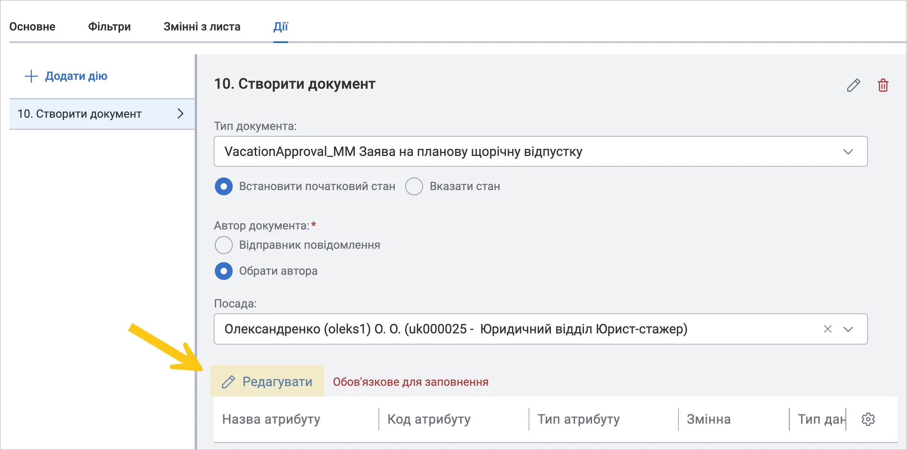Select the Встановити початковий стан radio button

click(224, 186)
